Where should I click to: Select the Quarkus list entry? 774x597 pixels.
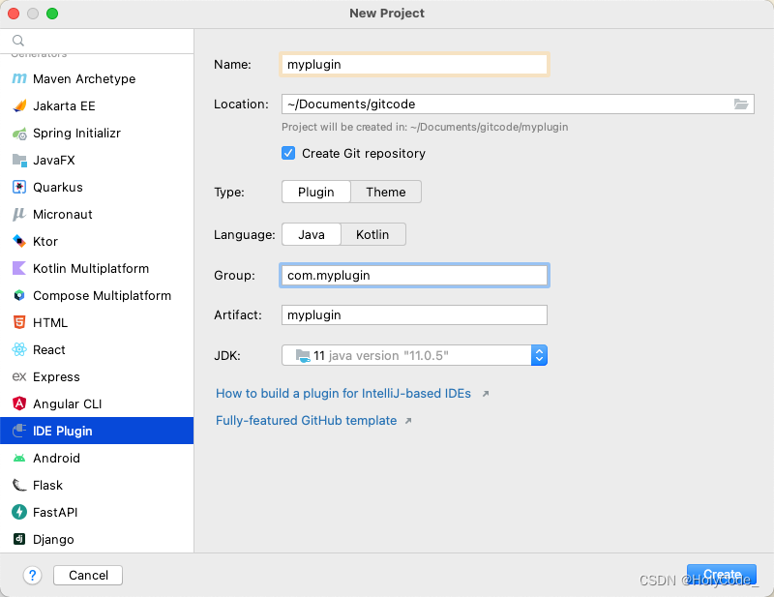[x=97, y=187]
